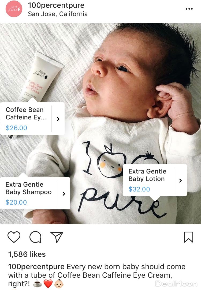Tap the $26.00 price on eye cream
Image resolution: width=201 pixels, height=290 pixels.
(x=16, y=128)
